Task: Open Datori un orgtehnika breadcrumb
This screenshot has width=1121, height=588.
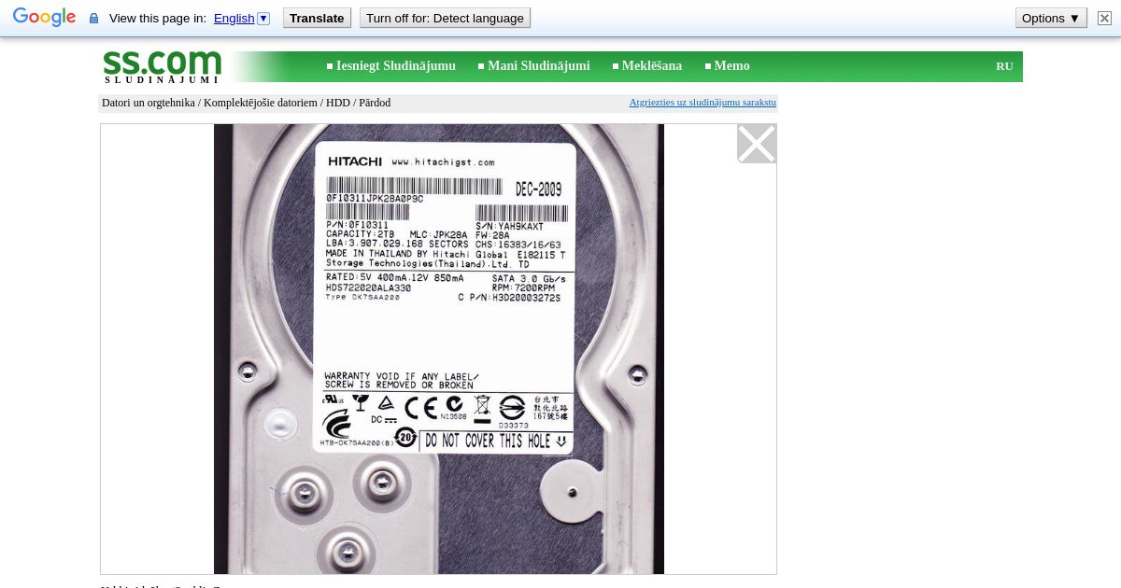Action: tap(149, 103)
